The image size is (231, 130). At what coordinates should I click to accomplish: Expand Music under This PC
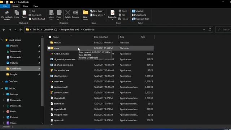pos(4,112)
